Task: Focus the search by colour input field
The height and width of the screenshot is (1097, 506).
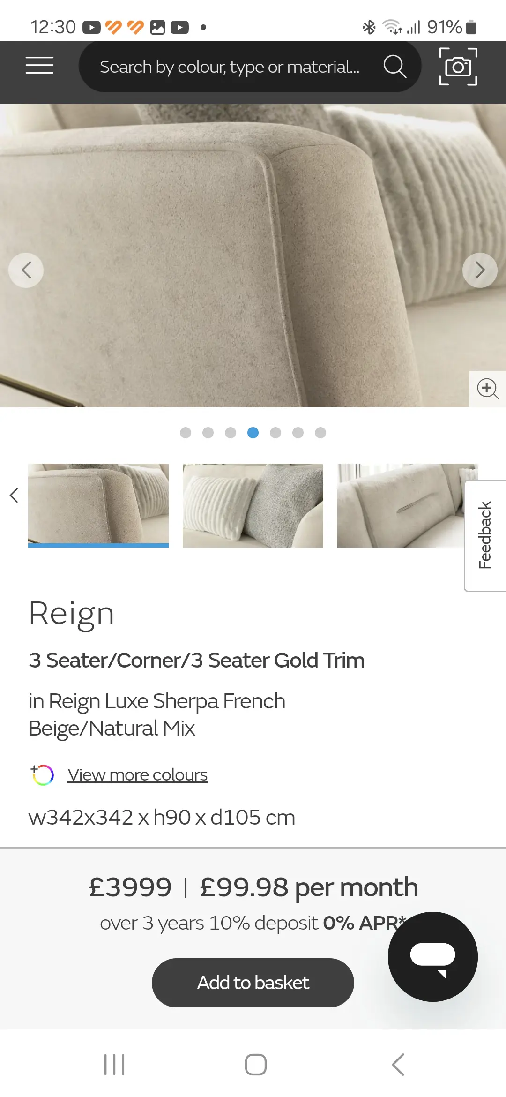Action: click(x=230, y=67)
